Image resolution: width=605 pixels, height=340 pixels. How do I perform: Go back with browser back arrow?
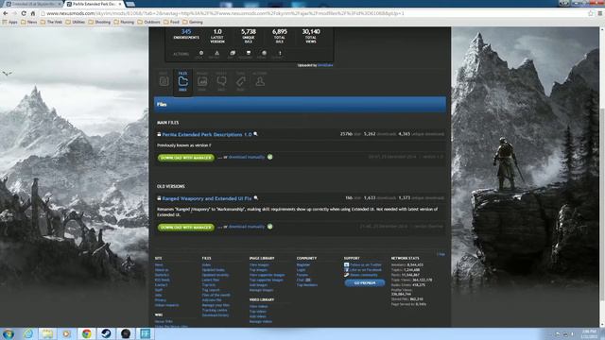tap(6, 13)
